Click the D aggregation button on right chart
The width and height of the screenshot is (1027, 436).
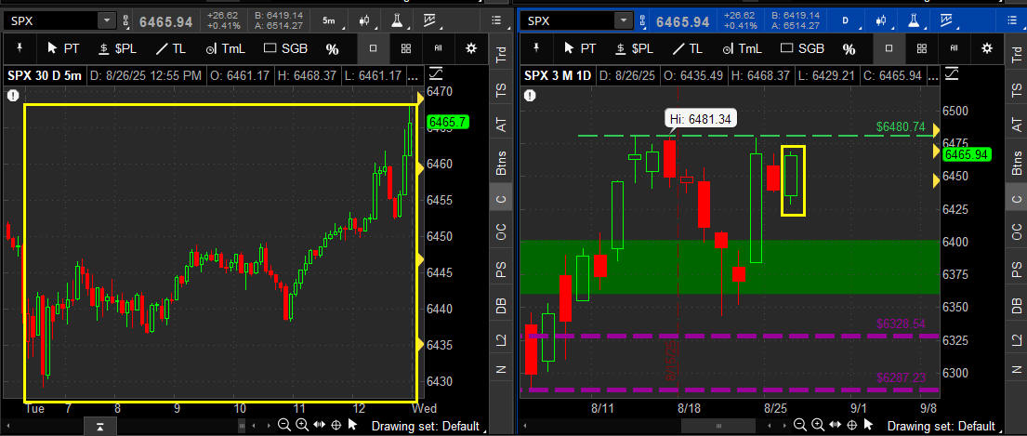tap(845, 21)
